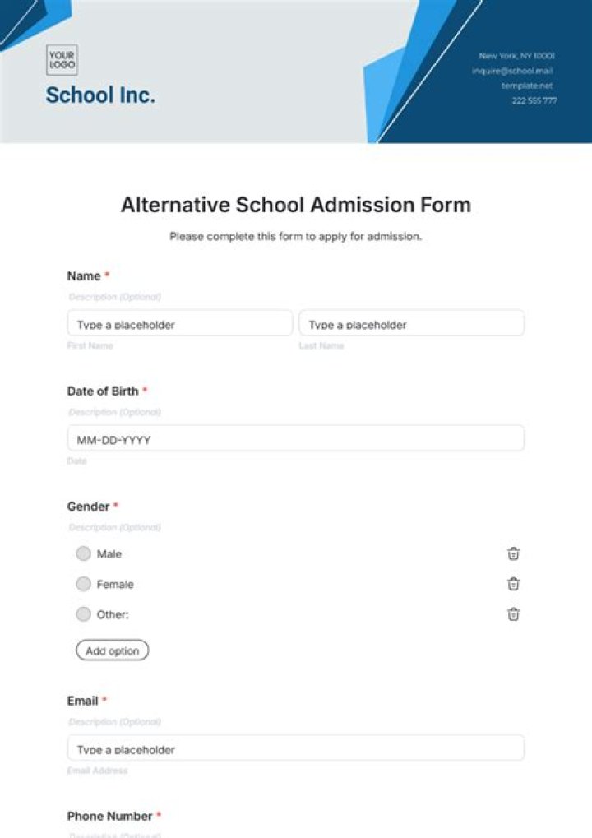
Task: Open the template.net website link
Action: click(x=527, y=86)
